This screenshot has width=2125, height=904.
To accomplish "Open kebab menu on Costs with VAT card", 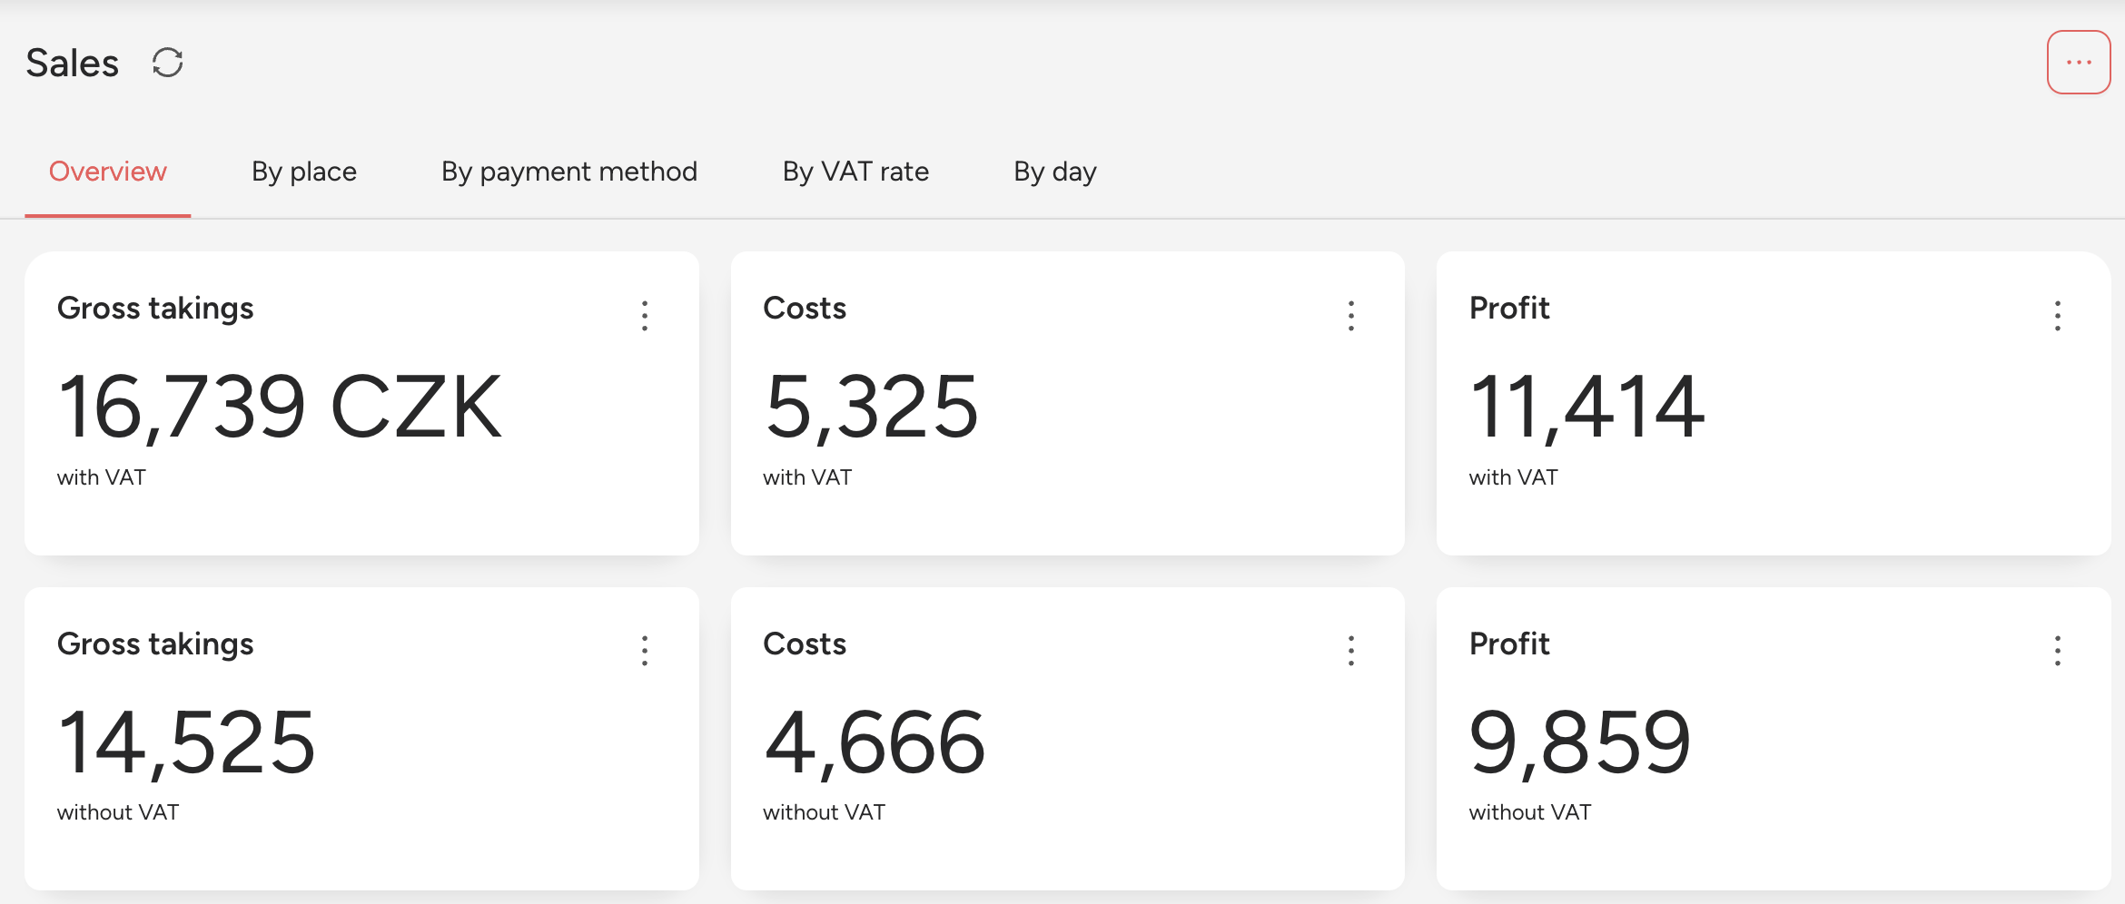I will tap(1351, 316).
